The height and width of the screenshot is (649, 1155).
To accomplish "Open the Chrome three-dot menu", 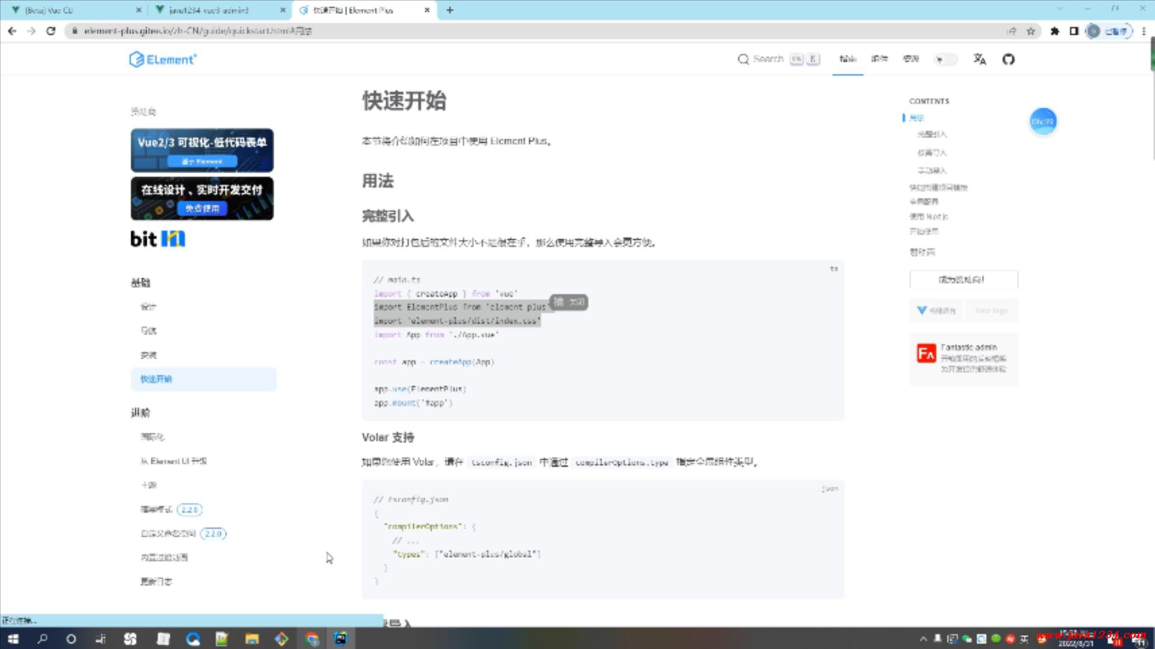I will [1144, 31].
